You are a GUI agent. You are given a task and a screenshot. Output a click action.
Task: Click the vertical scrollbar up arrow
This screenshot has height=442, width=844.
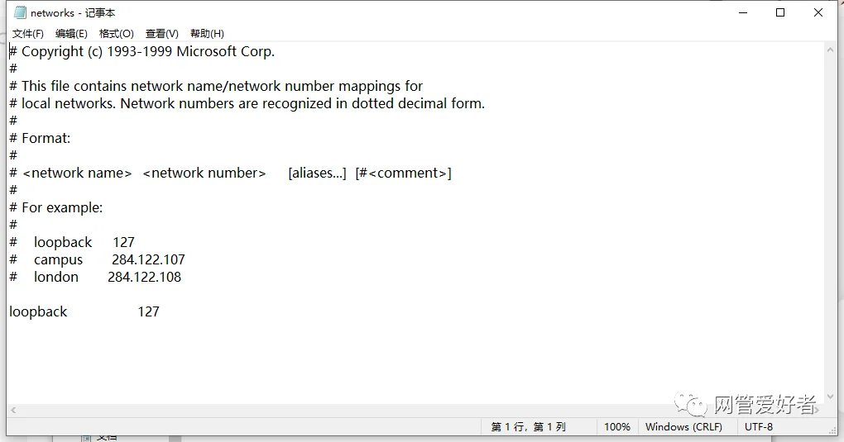pos(831,50)
